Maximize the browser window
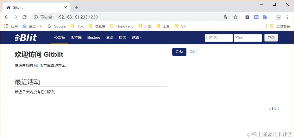 coord(274,4)
